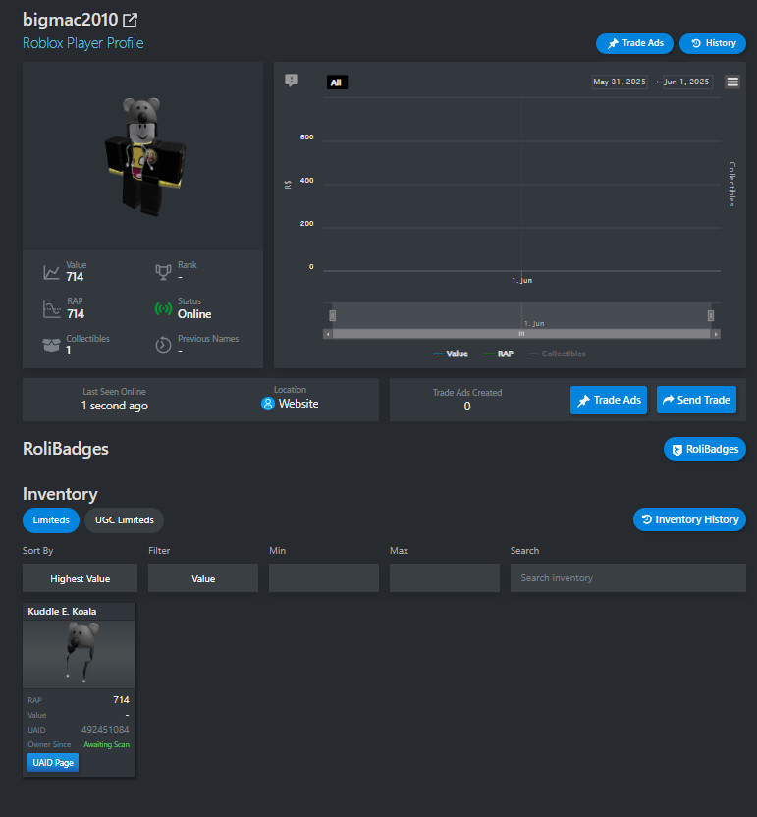The image size is (757, 817).
Task: Open external Roblox profile link icon
Action: tap(130, 21)
